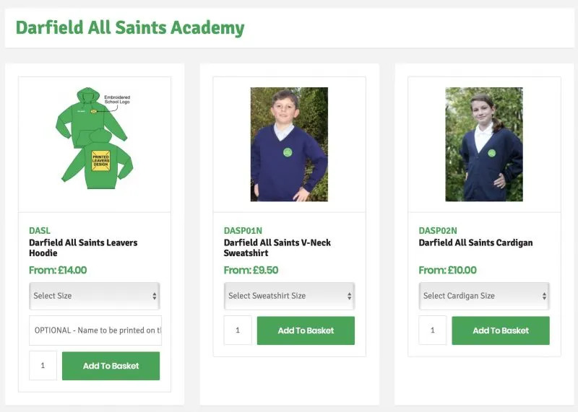Open the Darfield All Saints V-Neck Sweatshirt title
The height and width of the screenshot is (412, 578).
277,248
